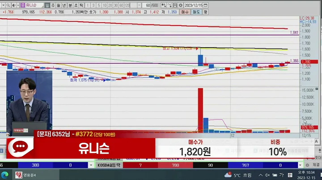Click the volume pane small square icon
Viewport: 322px width, 180px height.
click(317, 89)
